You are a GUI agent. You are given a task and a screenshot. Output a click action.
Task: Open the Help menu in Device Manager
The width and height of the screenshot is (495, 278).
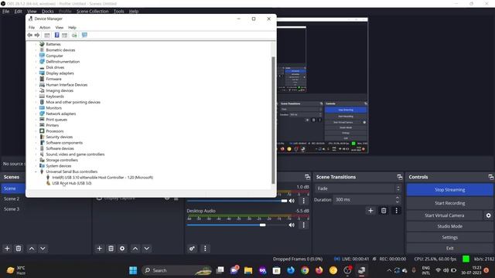[x=72, y=28]
